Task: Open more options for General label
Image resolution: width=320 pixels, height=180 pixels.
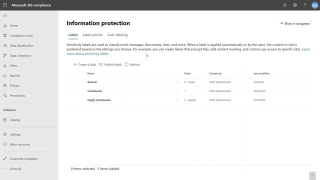Action: [177, 82]
